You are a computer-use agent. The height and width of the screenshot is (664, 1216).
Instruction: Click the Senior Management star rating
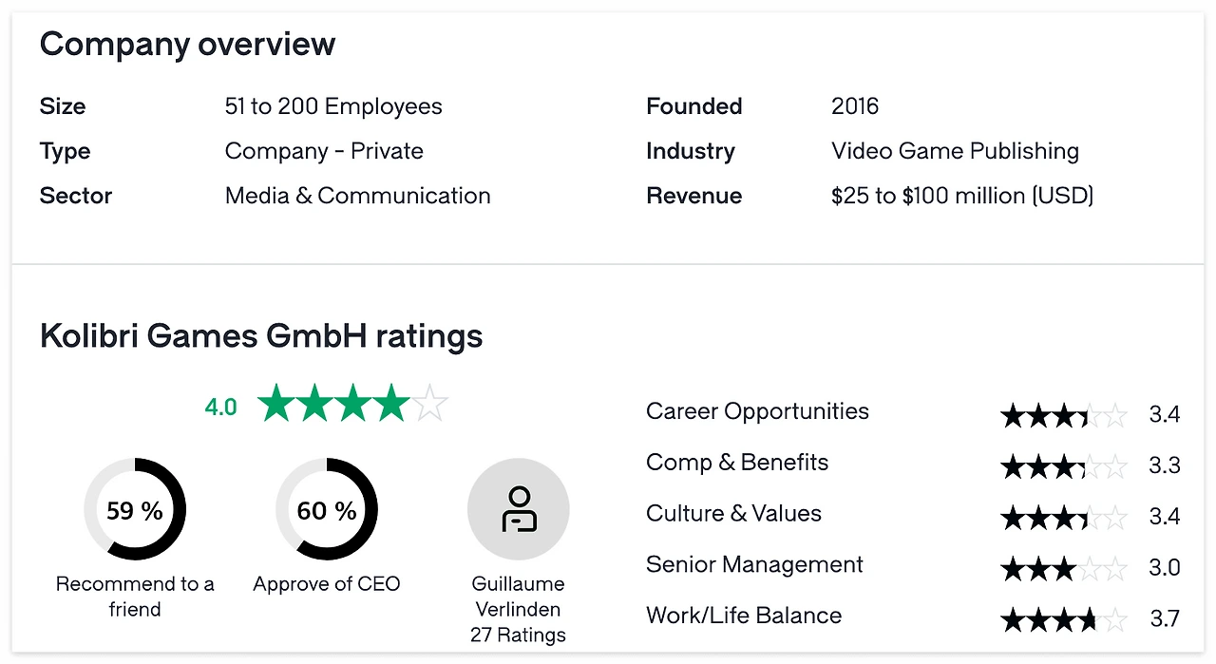1063,569
